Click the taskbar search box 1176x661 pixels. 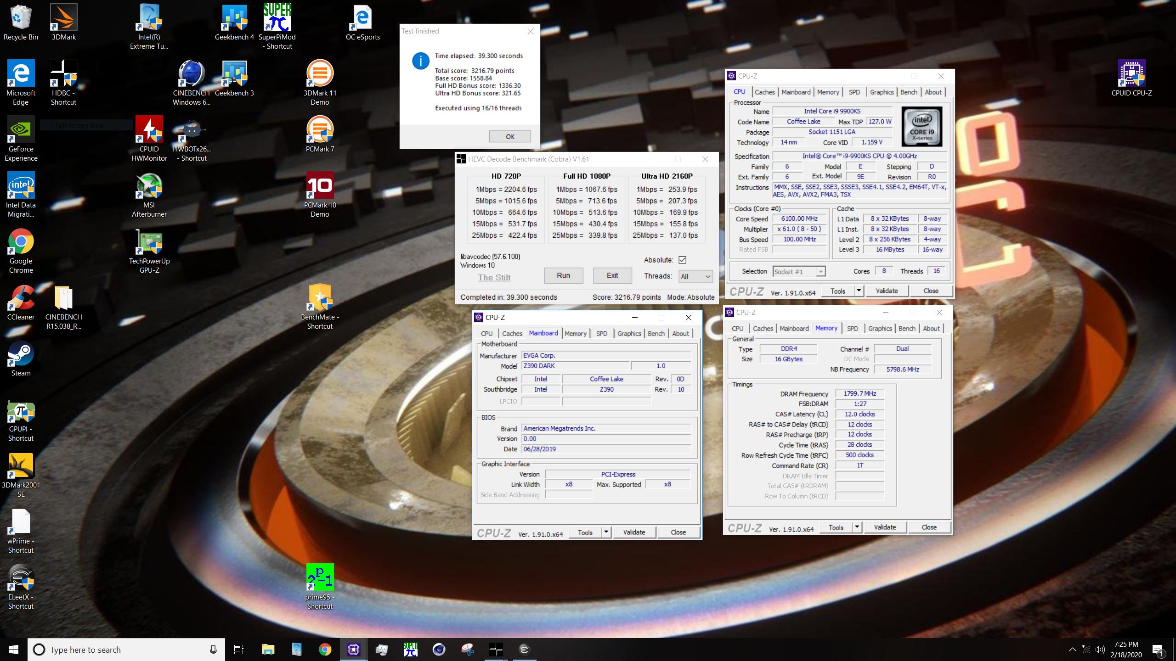126,650
